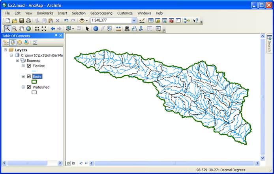The width and height of the screenshot is (274, 174).
Task: Click the Fixed Zoom Out icon
Action: [x=44, y=29]
